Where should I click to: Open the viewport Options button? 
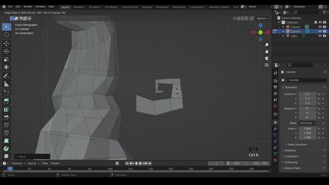click(x=263, y=18)
